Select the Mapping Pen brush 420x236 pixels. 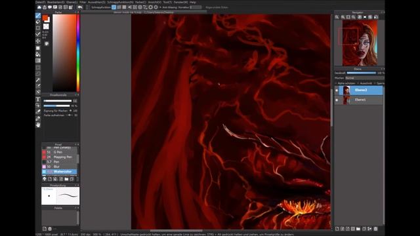60,157
